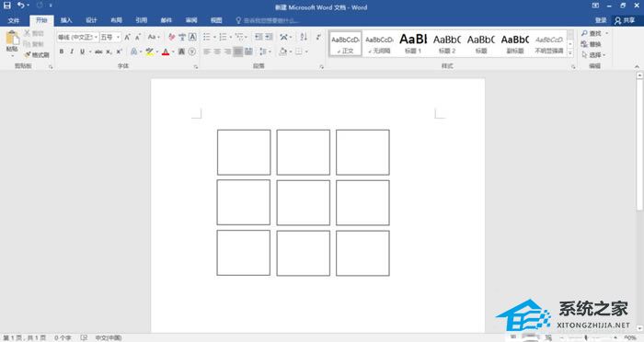644x342 pixels.
Task: Toggle Italic formatting
Action: tap(72, 51)
